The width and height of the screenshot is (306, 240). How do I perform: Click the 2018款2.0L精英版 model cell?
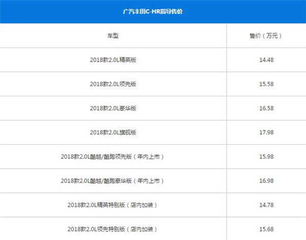pyautogui.click(x=113, y=60)
